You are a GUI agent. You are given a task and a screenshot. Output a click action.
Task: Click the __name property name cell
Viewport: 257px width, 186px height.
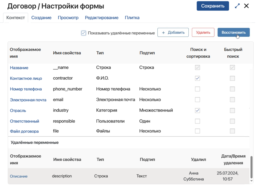61,67
